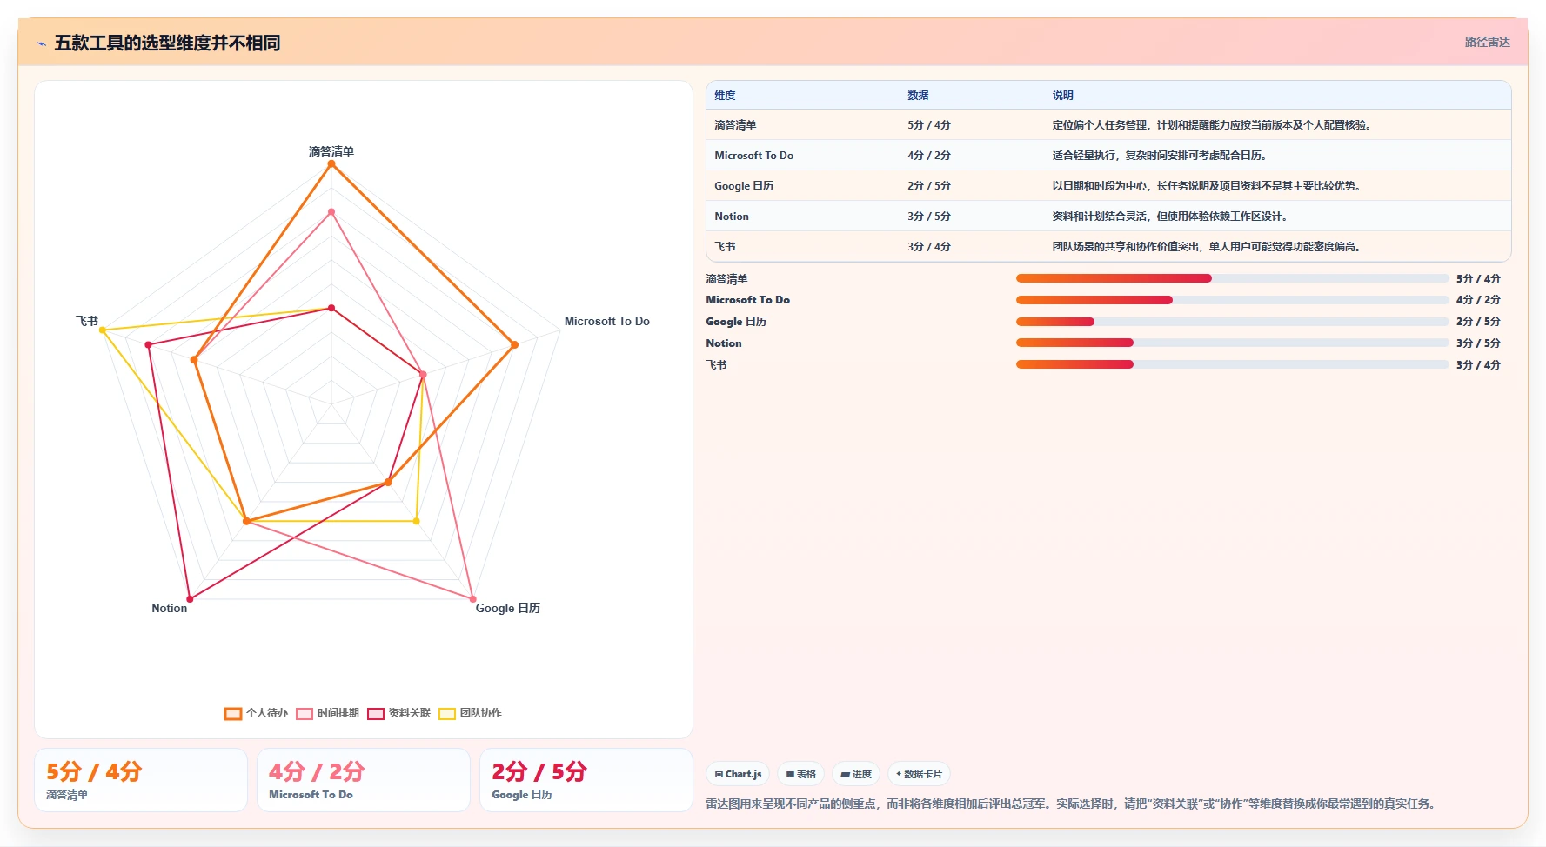This screenshot has width=1546, height=847.
Task: Click the 维度 column header
Action: click(x=725, y=96)
